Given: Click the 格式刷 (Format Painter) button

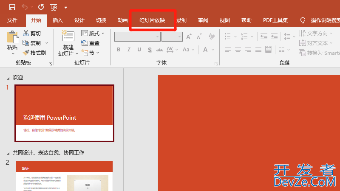Looking at the screenshot, I should coord(34,53).
